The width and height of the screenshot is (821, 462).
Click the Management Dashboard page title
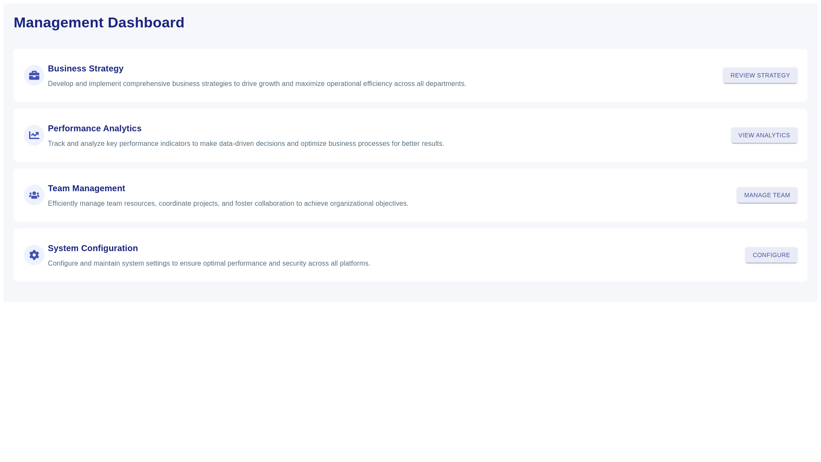[99, 23]
